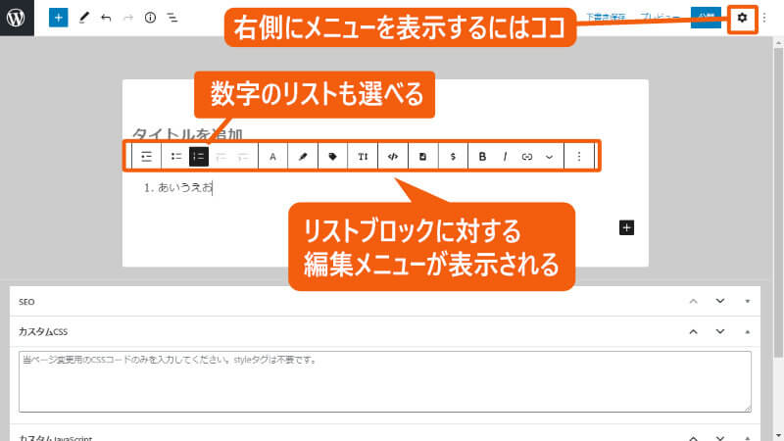Open the block list view outline
The image size is (784, 441).
click(x=172, y=18)
